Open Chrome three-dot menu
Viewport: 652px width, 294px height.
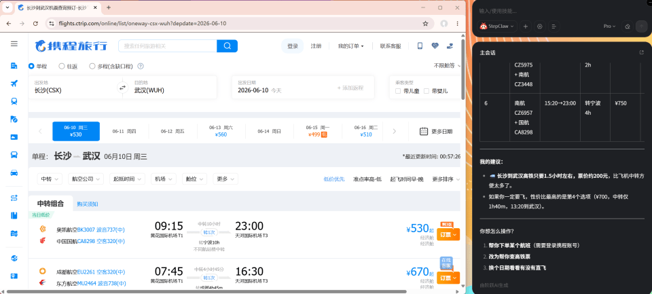[x=458, y=24]
